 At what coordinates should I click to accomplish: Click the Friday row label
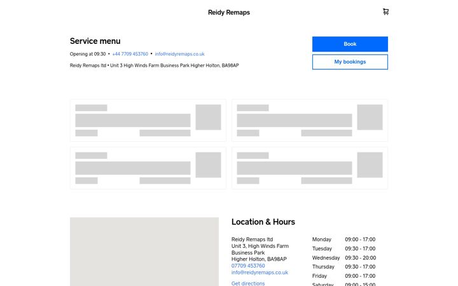(x=319, y=276)
